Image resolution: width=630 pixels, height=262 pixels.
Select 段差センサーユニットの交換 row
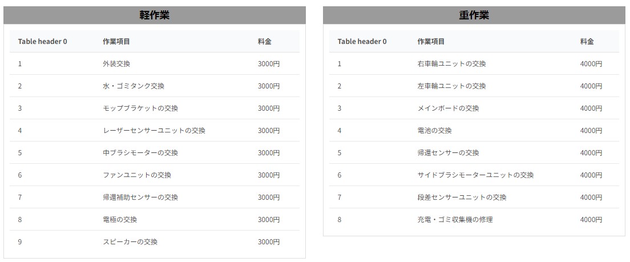[x=462, y=197]
